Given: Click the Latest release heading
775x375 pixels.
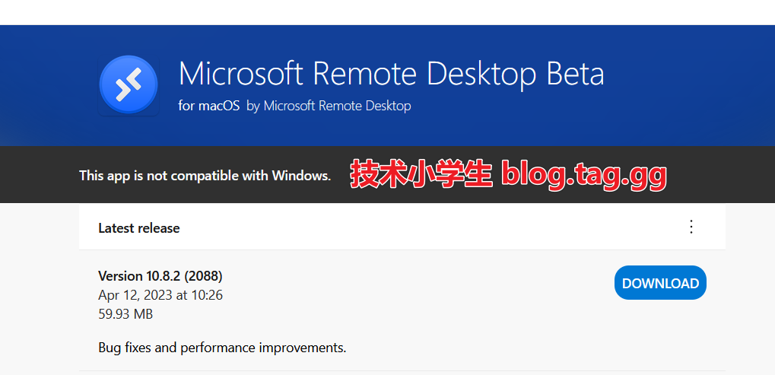Looking at the screenshot, I should tap(139, 228).
